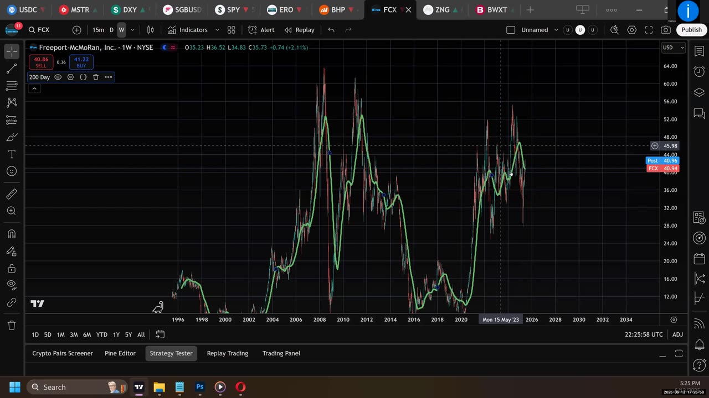The image size is (709, 398).
Task: Open the chats panel in right sidebar
Action: [x=699, y=113]
